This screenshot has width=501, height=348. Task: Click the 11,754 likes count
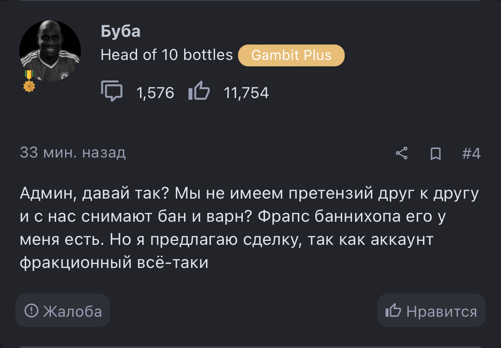[x=246, y=93]
